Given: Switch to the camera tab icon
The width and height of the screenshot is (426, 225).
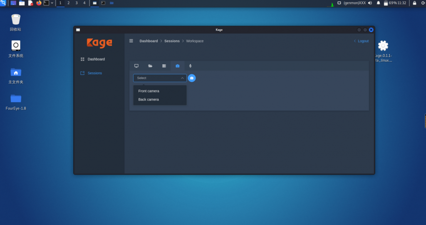Looking at the screenshot, I should click(178, 66).
